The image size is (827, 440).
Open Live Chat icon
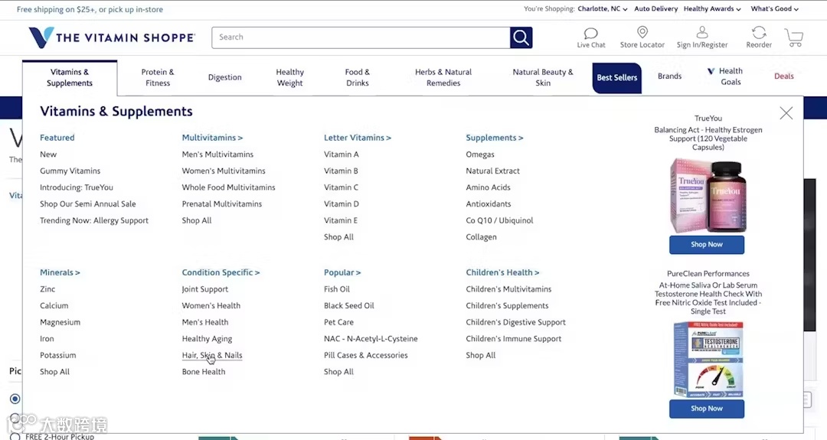(x=590, y=34)
